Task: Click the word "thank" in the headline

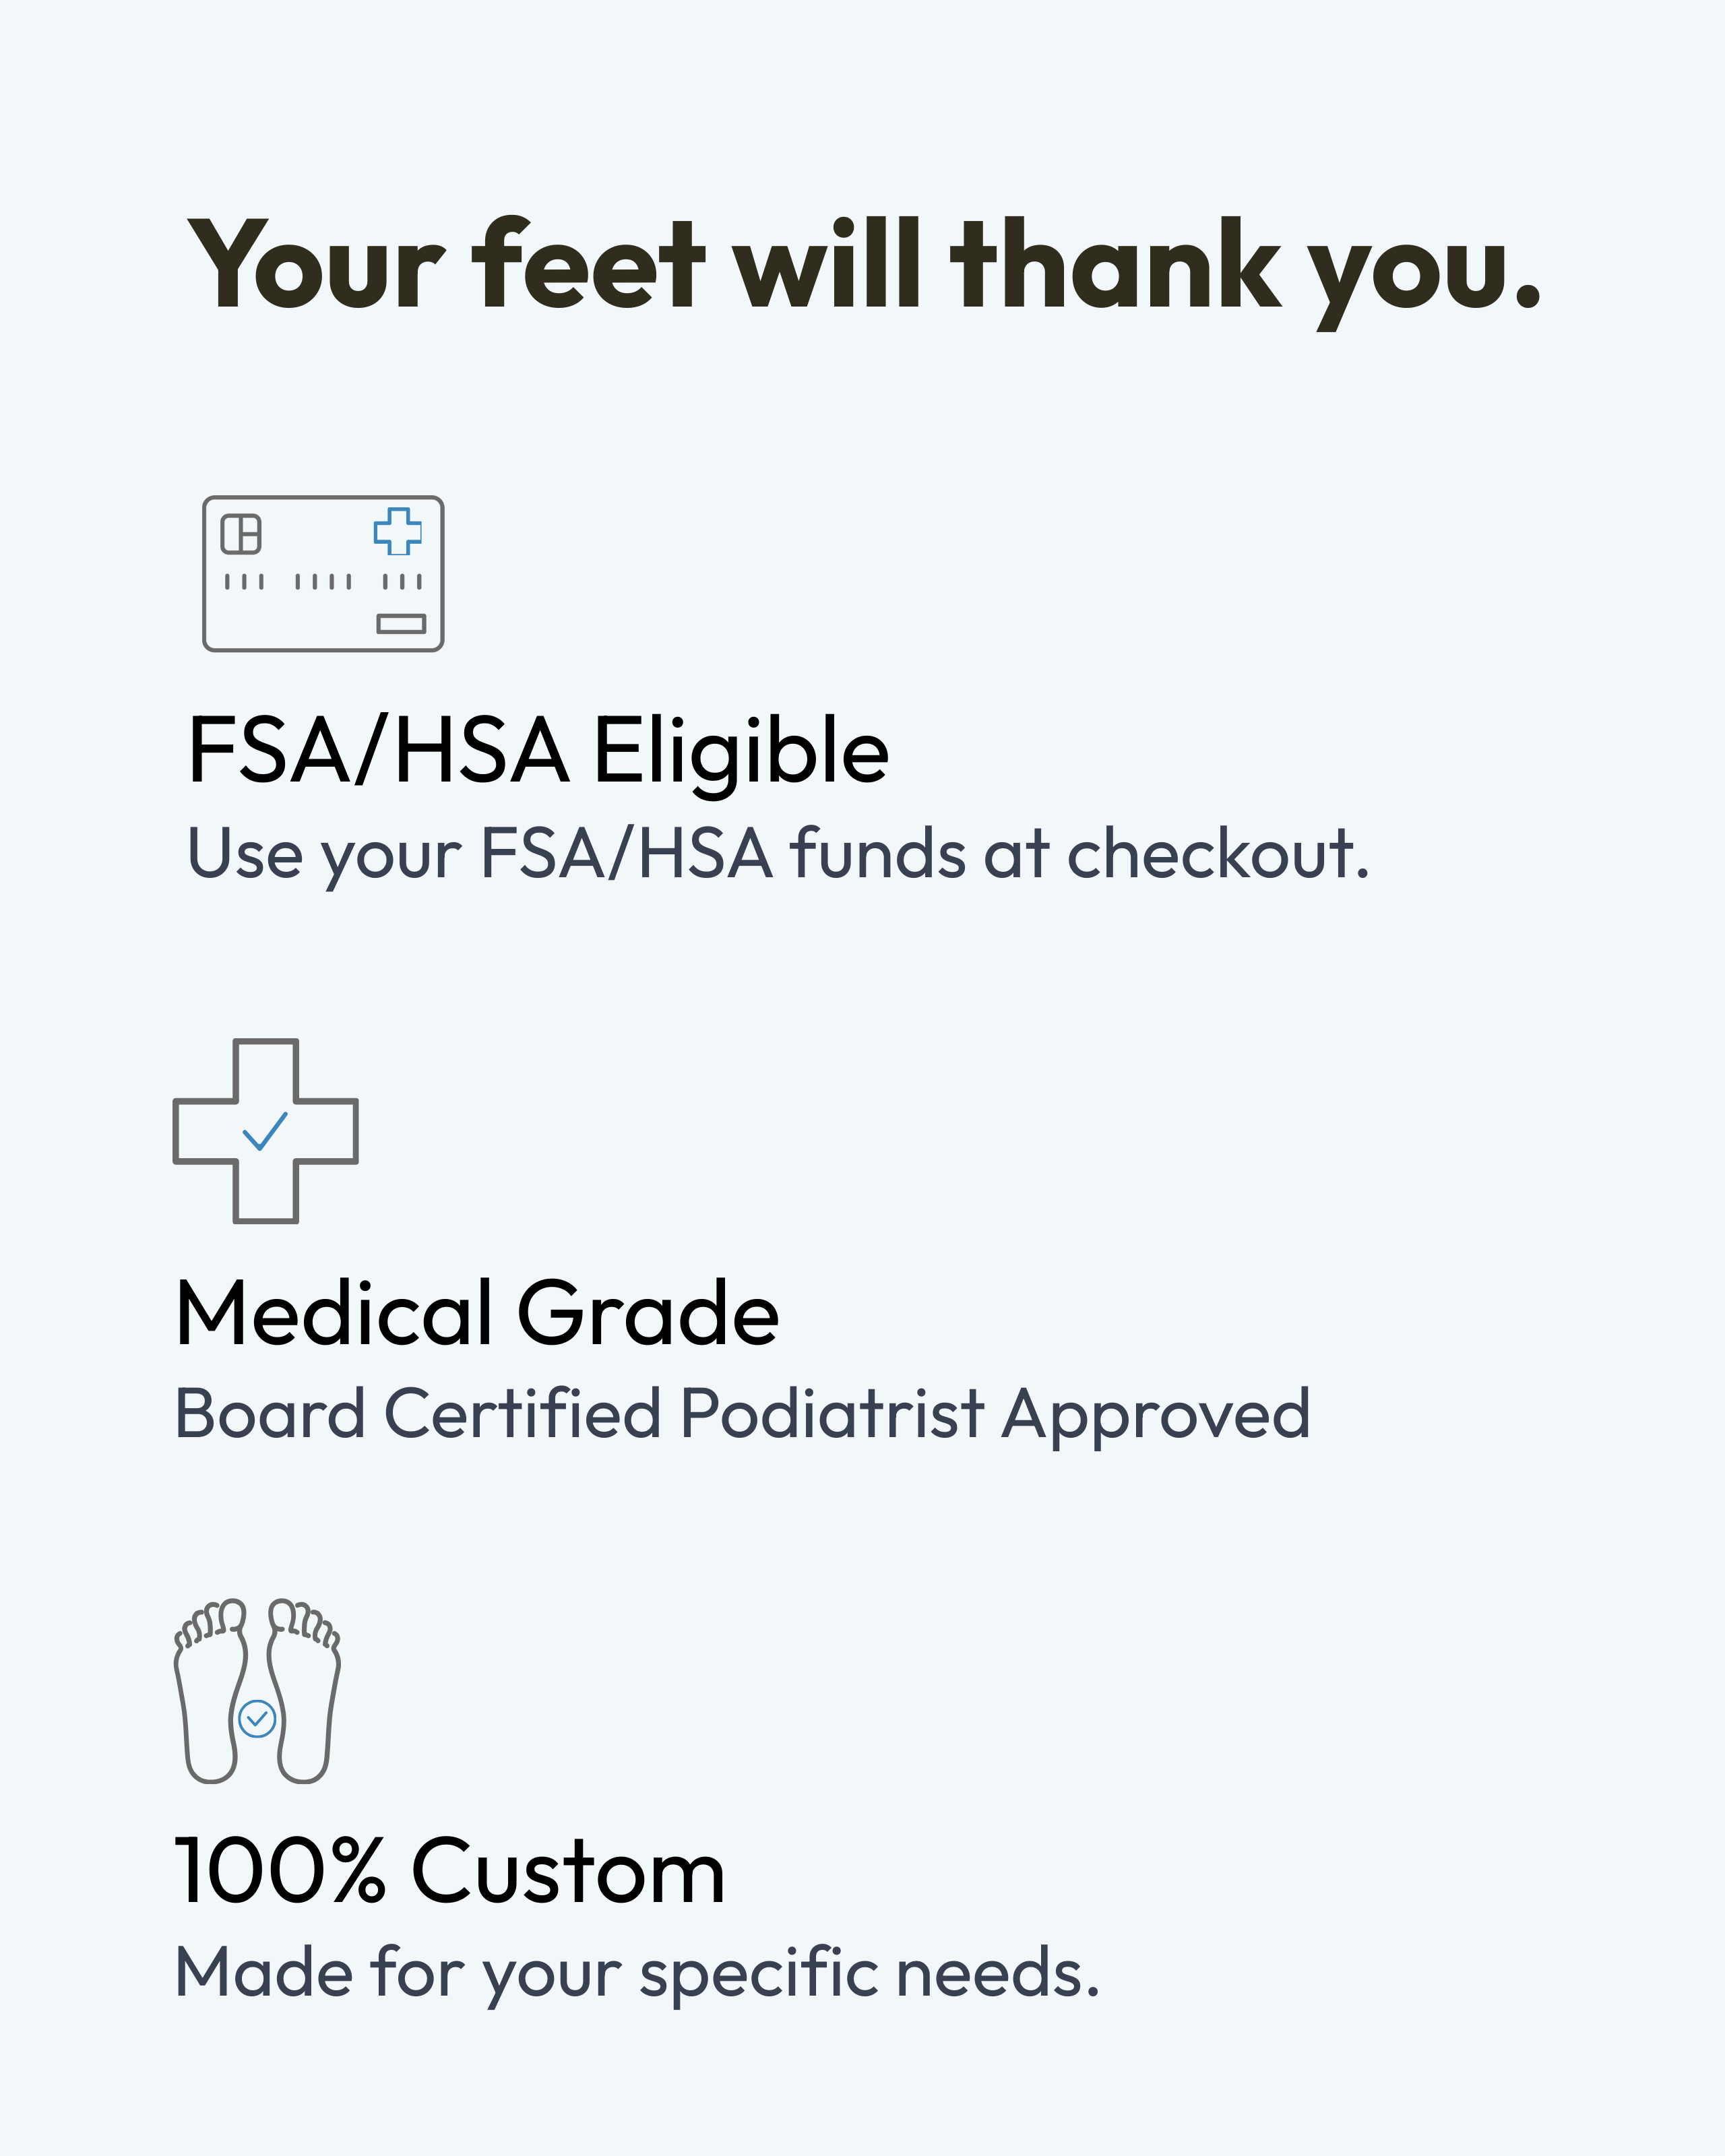Action: [1115, 262]
